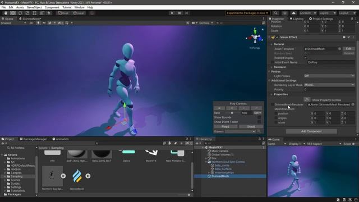This screenshot has height=202, width=359.
Task: Open the Layers dropdown
Action: tap(328, 13)
